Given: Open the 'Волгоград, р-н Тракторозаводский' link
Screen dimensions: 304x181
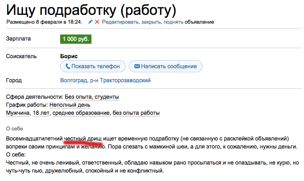Looking at the screenshot, I should 105,81.
